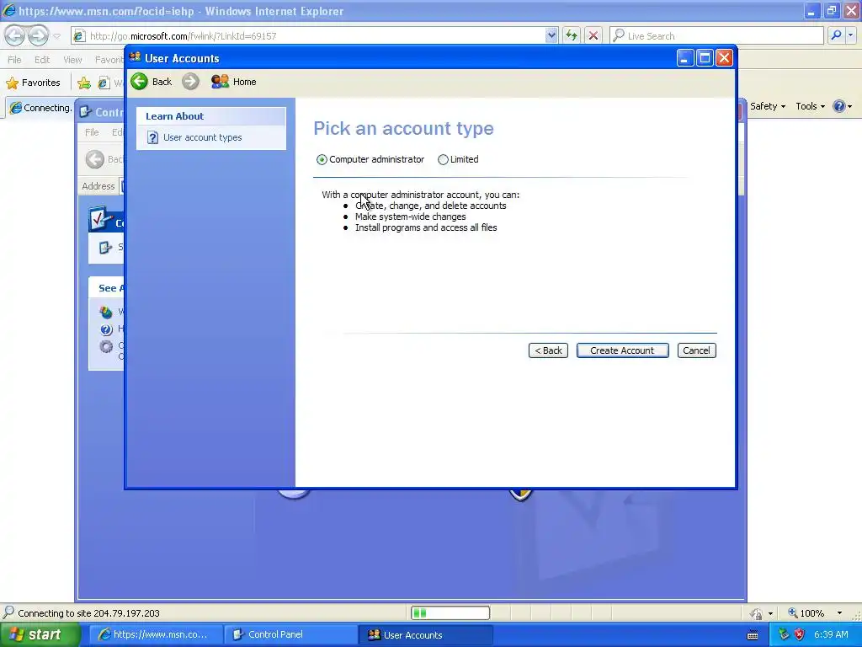Open the User account types help link
This screenshot has width=862, height=647.
click(202, 137)
